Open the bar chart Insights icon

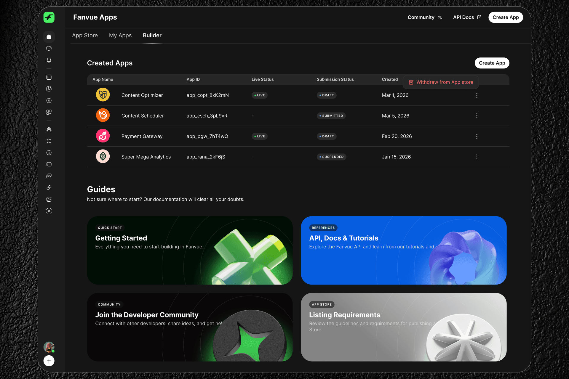[x=49, y=77]
